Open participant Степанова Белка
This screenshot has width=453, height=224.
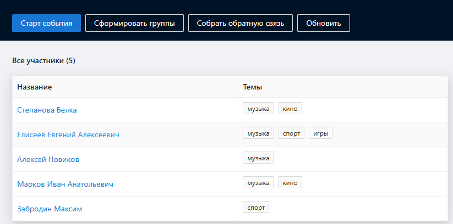tap(47, 110)
